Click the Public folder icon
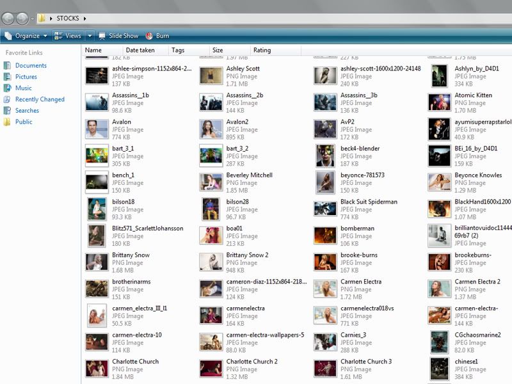Image resolution: width=512 pixels, height=384 pixels. pyautogui.click(x=7, y=122)
